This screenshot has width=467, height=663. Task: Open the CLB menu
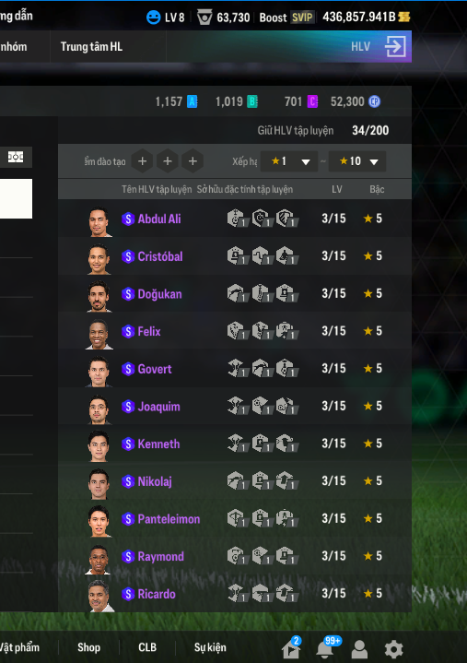pyautogui.click(x=147, y=647)
